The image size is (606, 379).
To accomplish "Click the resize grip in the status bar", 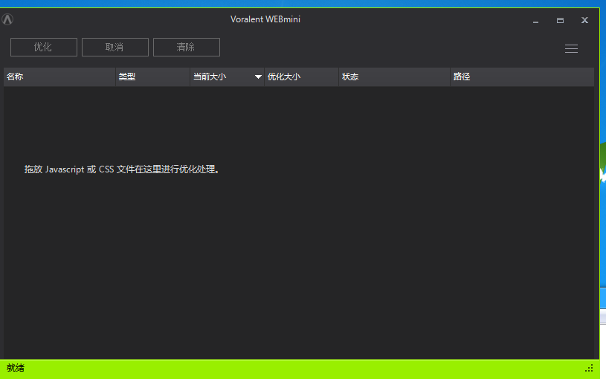I will point(589,368).
